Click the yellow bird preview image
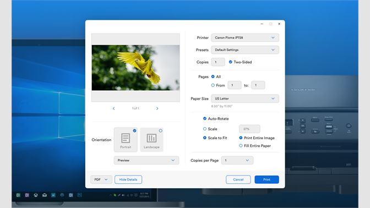The image size is (370, 208). click(135, 68)
